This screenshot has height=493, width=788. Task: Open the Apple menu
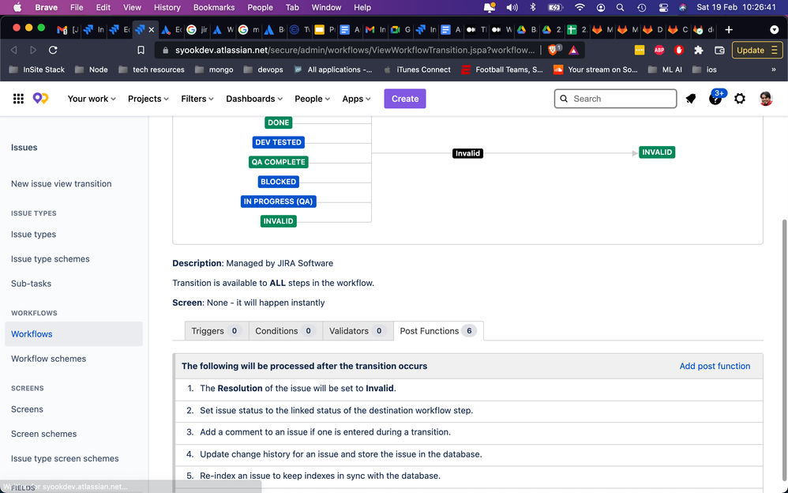pyautogui.click(x=17, y=8)
